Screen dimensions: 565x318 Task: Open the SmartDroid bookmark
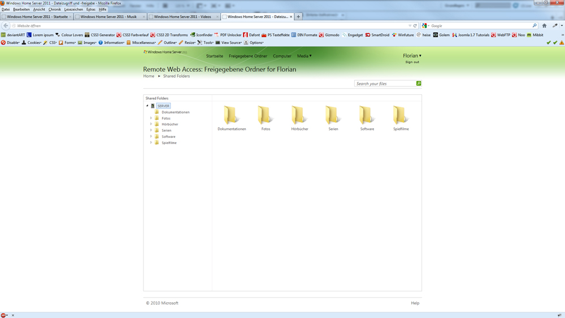tap(377, 35)
